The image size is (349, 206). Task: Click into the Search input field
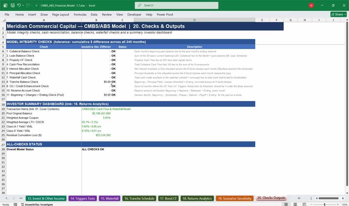coord(177,5)
